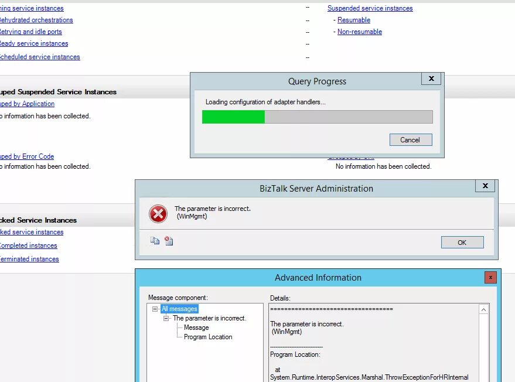Click the Advanced Information title bar
The height and width of the screenshot is (382, 515).
[x=318, y=278]
